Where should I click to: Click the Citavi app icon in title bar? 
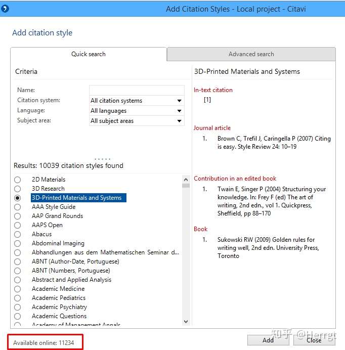5,9
